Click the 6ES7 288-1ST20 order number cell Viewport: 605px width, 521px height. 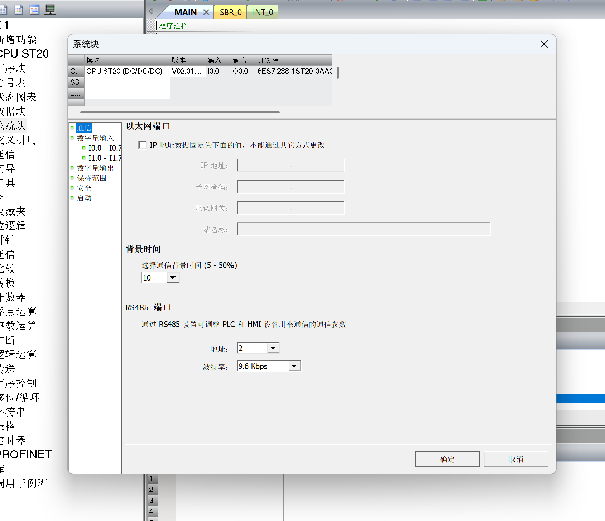click(x=294, y=71)
